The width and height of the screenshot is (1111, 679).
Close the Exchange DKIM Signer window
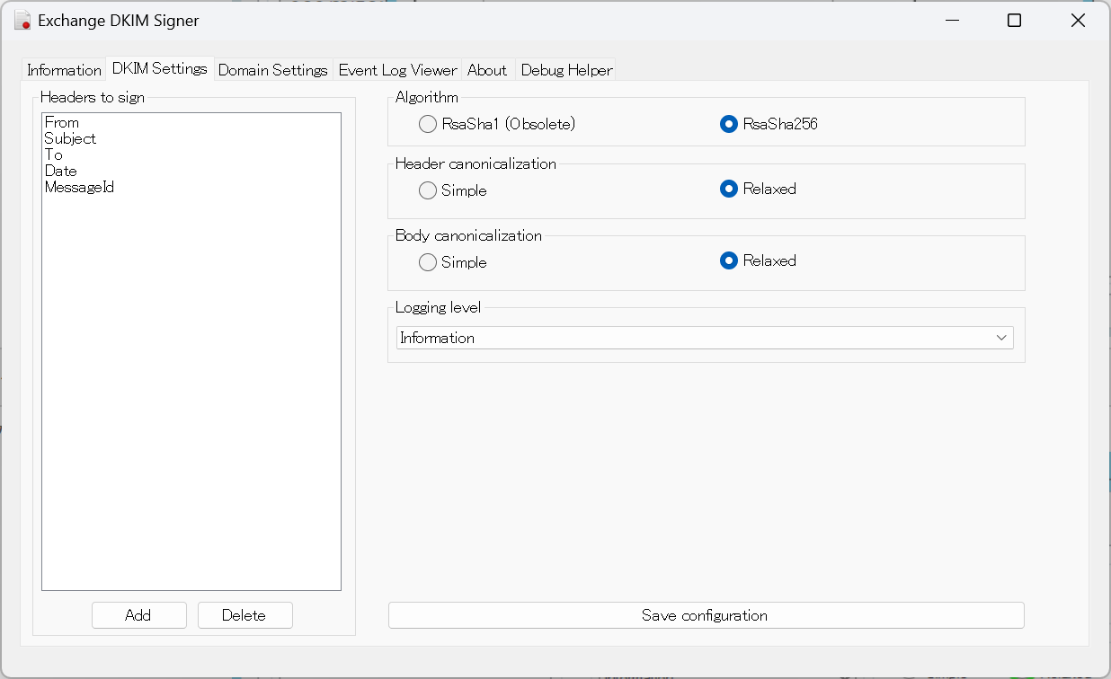pyautogui.click(x=1078, y=21)
